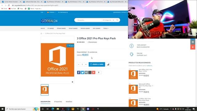Click the compare bars icon beside cart button
The width and height of the screenshot is (197, 111).
click(x=108, y=64)
